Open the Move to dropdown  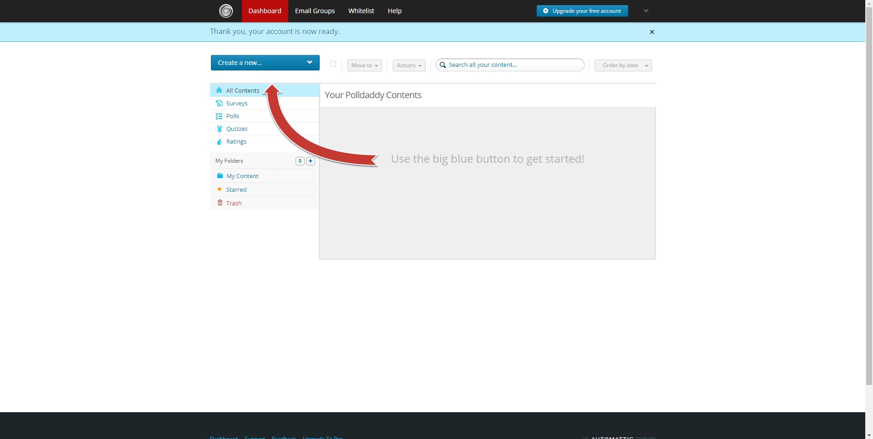pyautogui.click(x=365, y=65)
